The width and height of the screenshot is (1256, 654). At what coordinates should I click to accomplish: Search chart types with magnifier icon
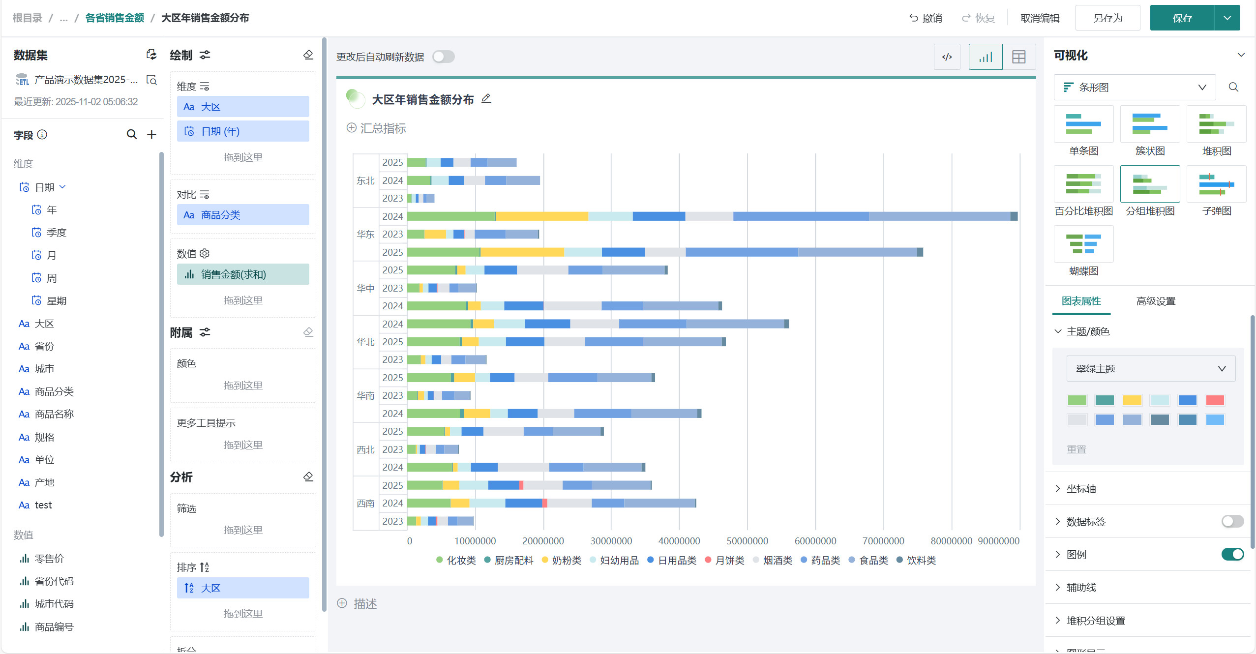point(1233,87)
